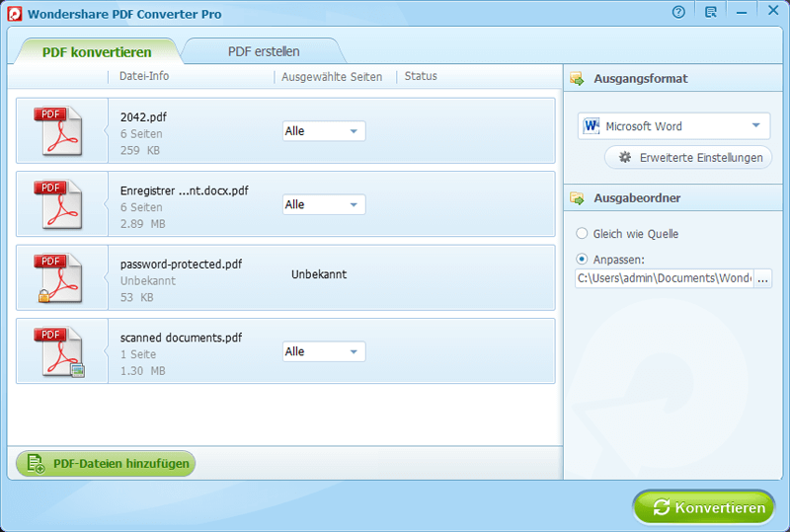Click the 1.30 MB size text
Image resolution: width=790 pixels, height=532 pixels.
tap(142, 371)
